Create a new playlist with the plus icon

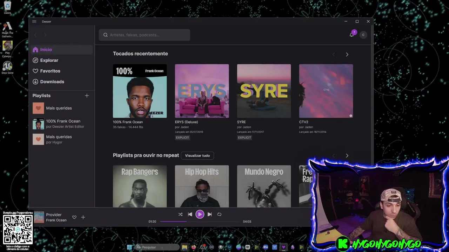click(87, 96)
